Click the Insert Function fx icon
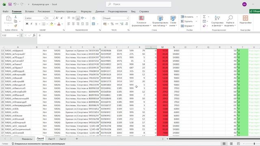260x146 pixels. 34,35
